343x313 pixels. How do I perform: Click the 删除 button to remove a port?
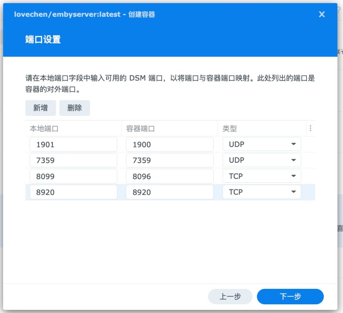click(74, 108)
